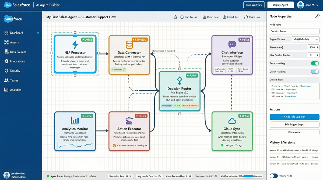The image size is (323, 180).
Task: Click the Share Link arrow icon
Action: [246, 17]
